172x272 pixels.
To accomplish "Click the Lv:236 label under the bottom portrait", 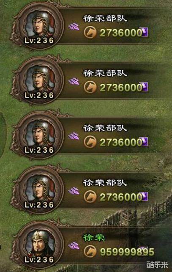I will click(39, 259).
